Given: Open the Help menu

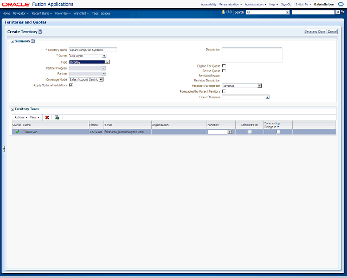Looking at the screenshot, I should click(x=273, y=4).
